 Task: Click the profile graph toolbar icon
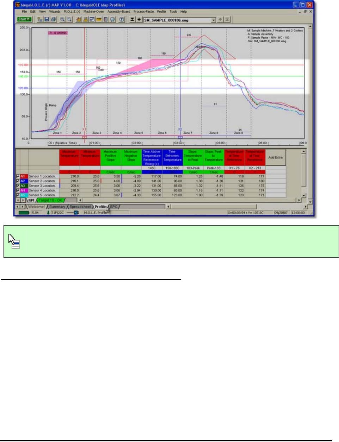[92, 20]
